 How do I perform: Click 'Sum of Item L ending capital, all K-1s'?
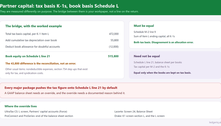(x=154, y=36)
